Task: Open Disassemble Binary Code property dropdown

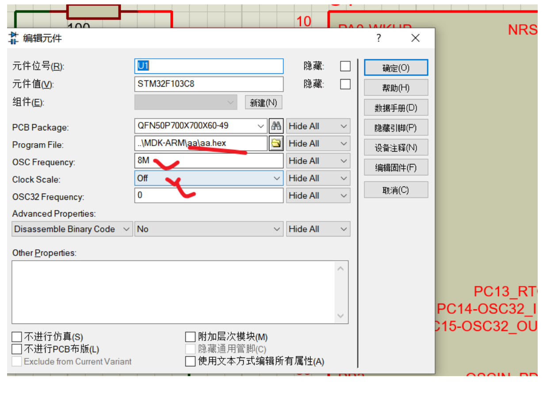Action: click(x=72, y=229)
